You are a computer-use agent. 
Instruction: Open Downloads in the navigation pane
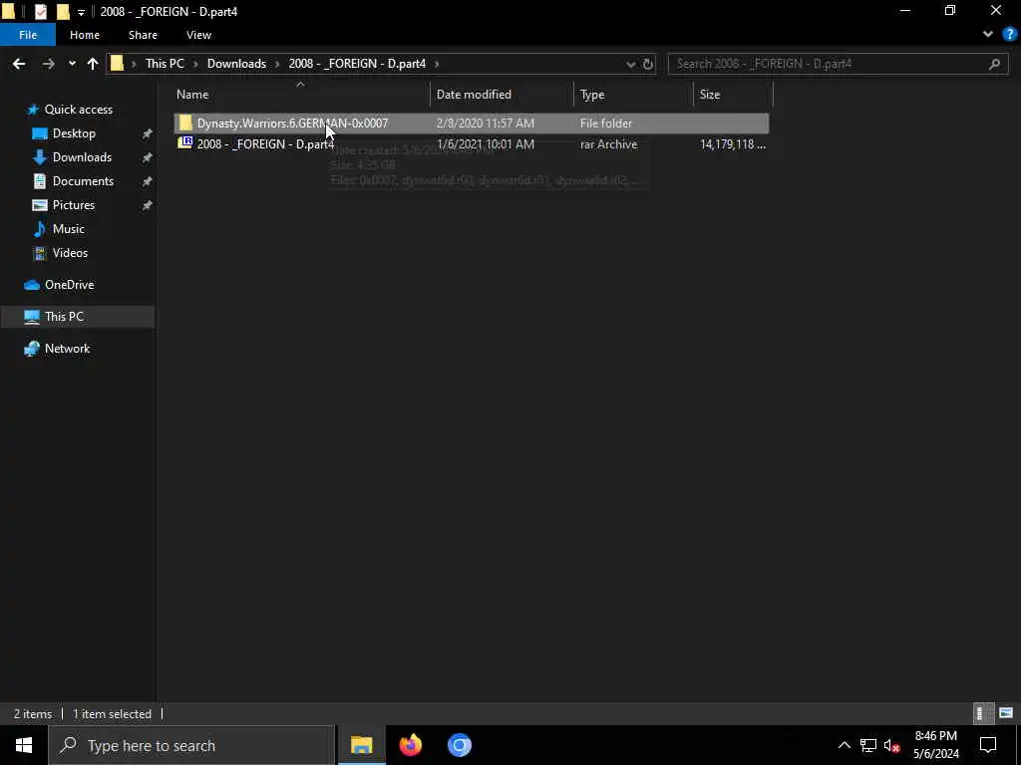tap(82, 157)
